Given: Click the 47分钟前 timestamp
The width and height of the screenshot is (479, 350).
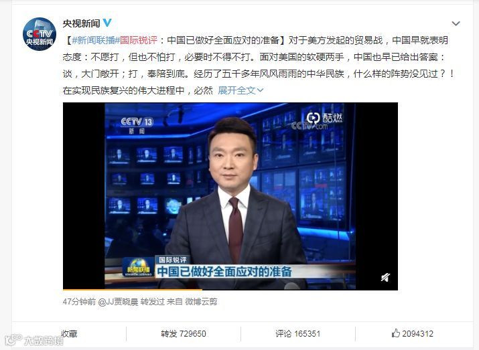Looking at the screenshot, I should 79,302.
